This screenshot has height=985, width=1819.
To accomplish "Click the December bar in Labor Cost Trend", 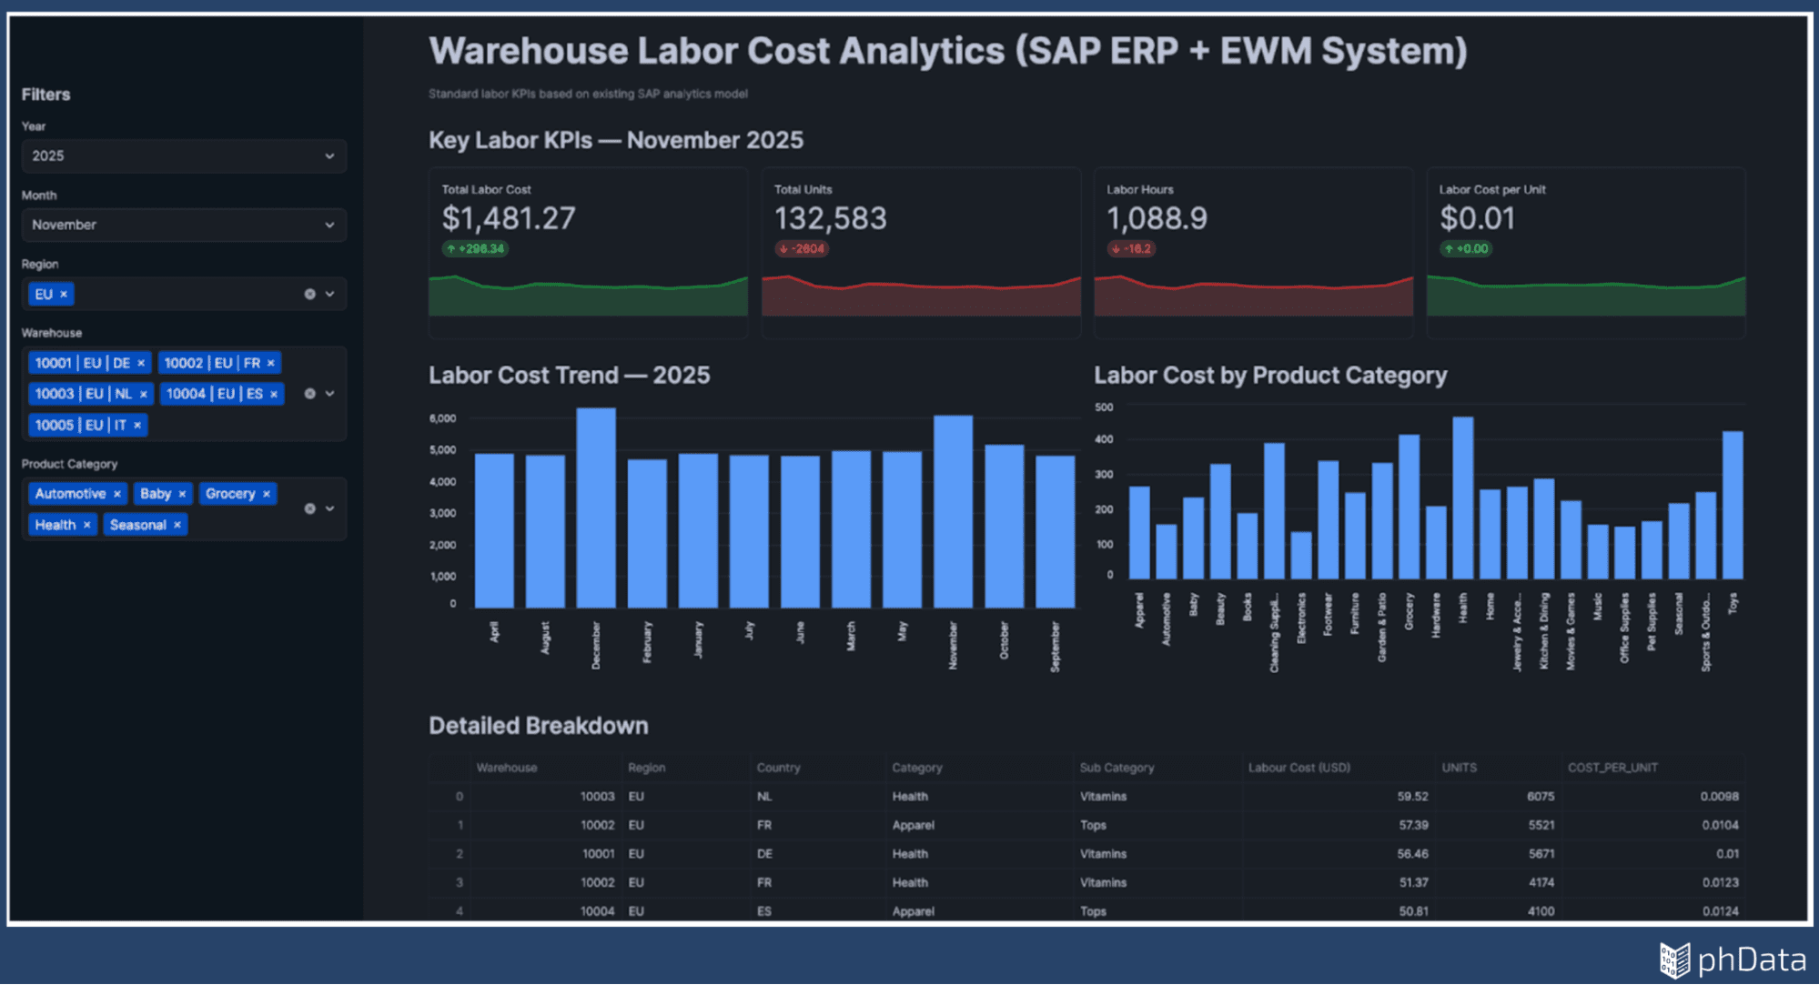I will pyautogui.click(x=596, y=508).
